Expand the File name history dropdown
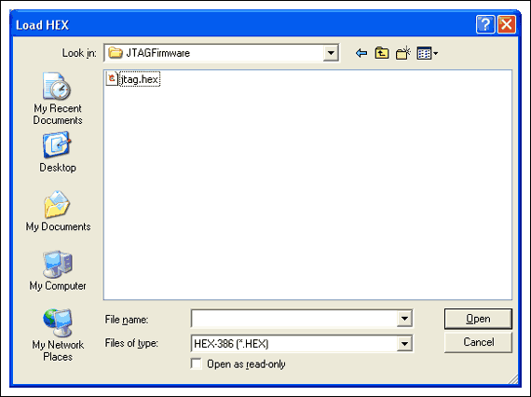Image resolution: width=531 pixels, height=397 pixels. (404, 319)
